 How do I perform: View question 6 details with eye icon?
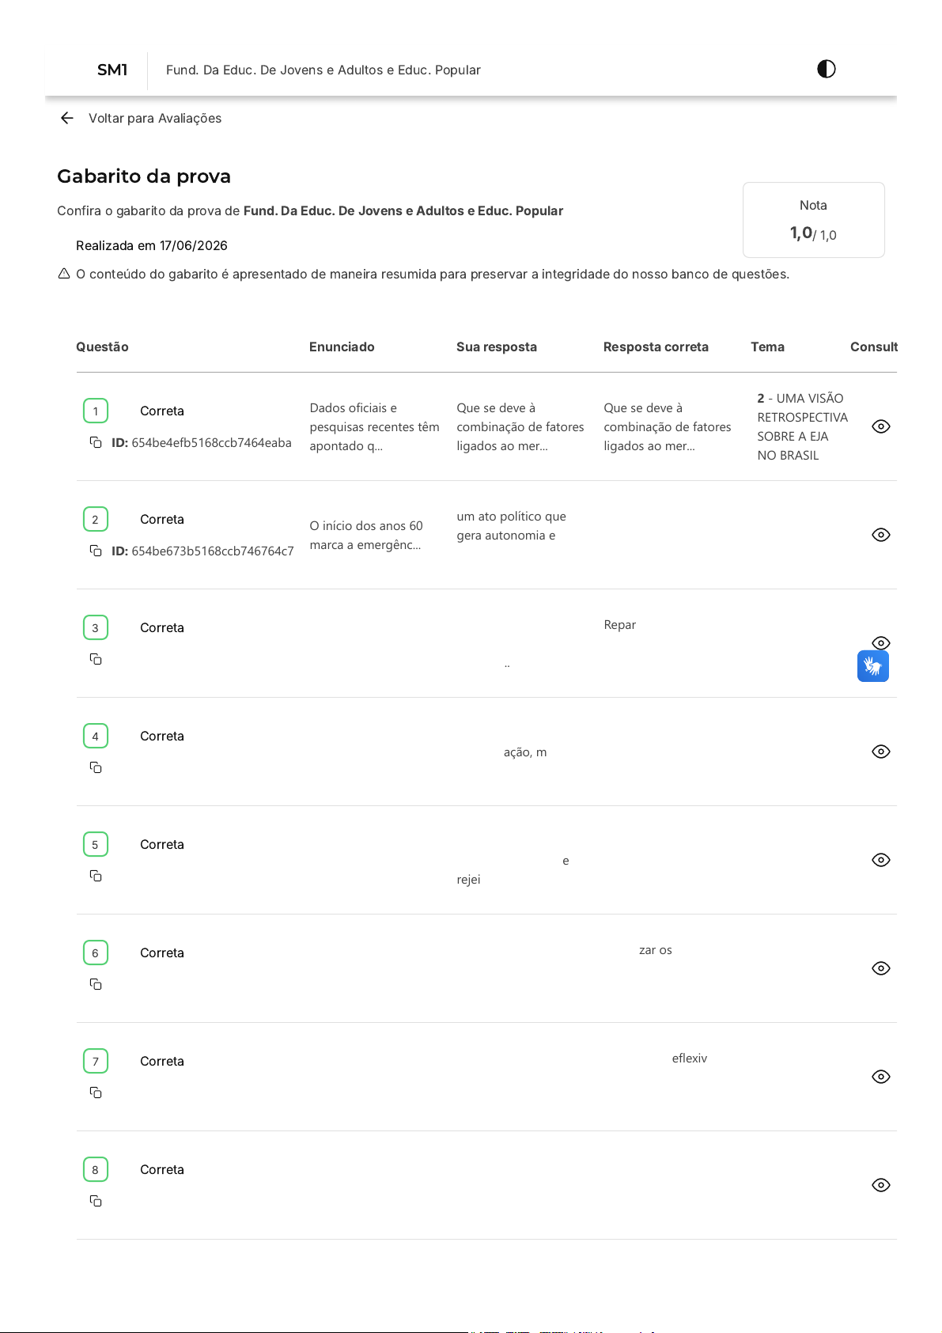(x=881, y=968)
